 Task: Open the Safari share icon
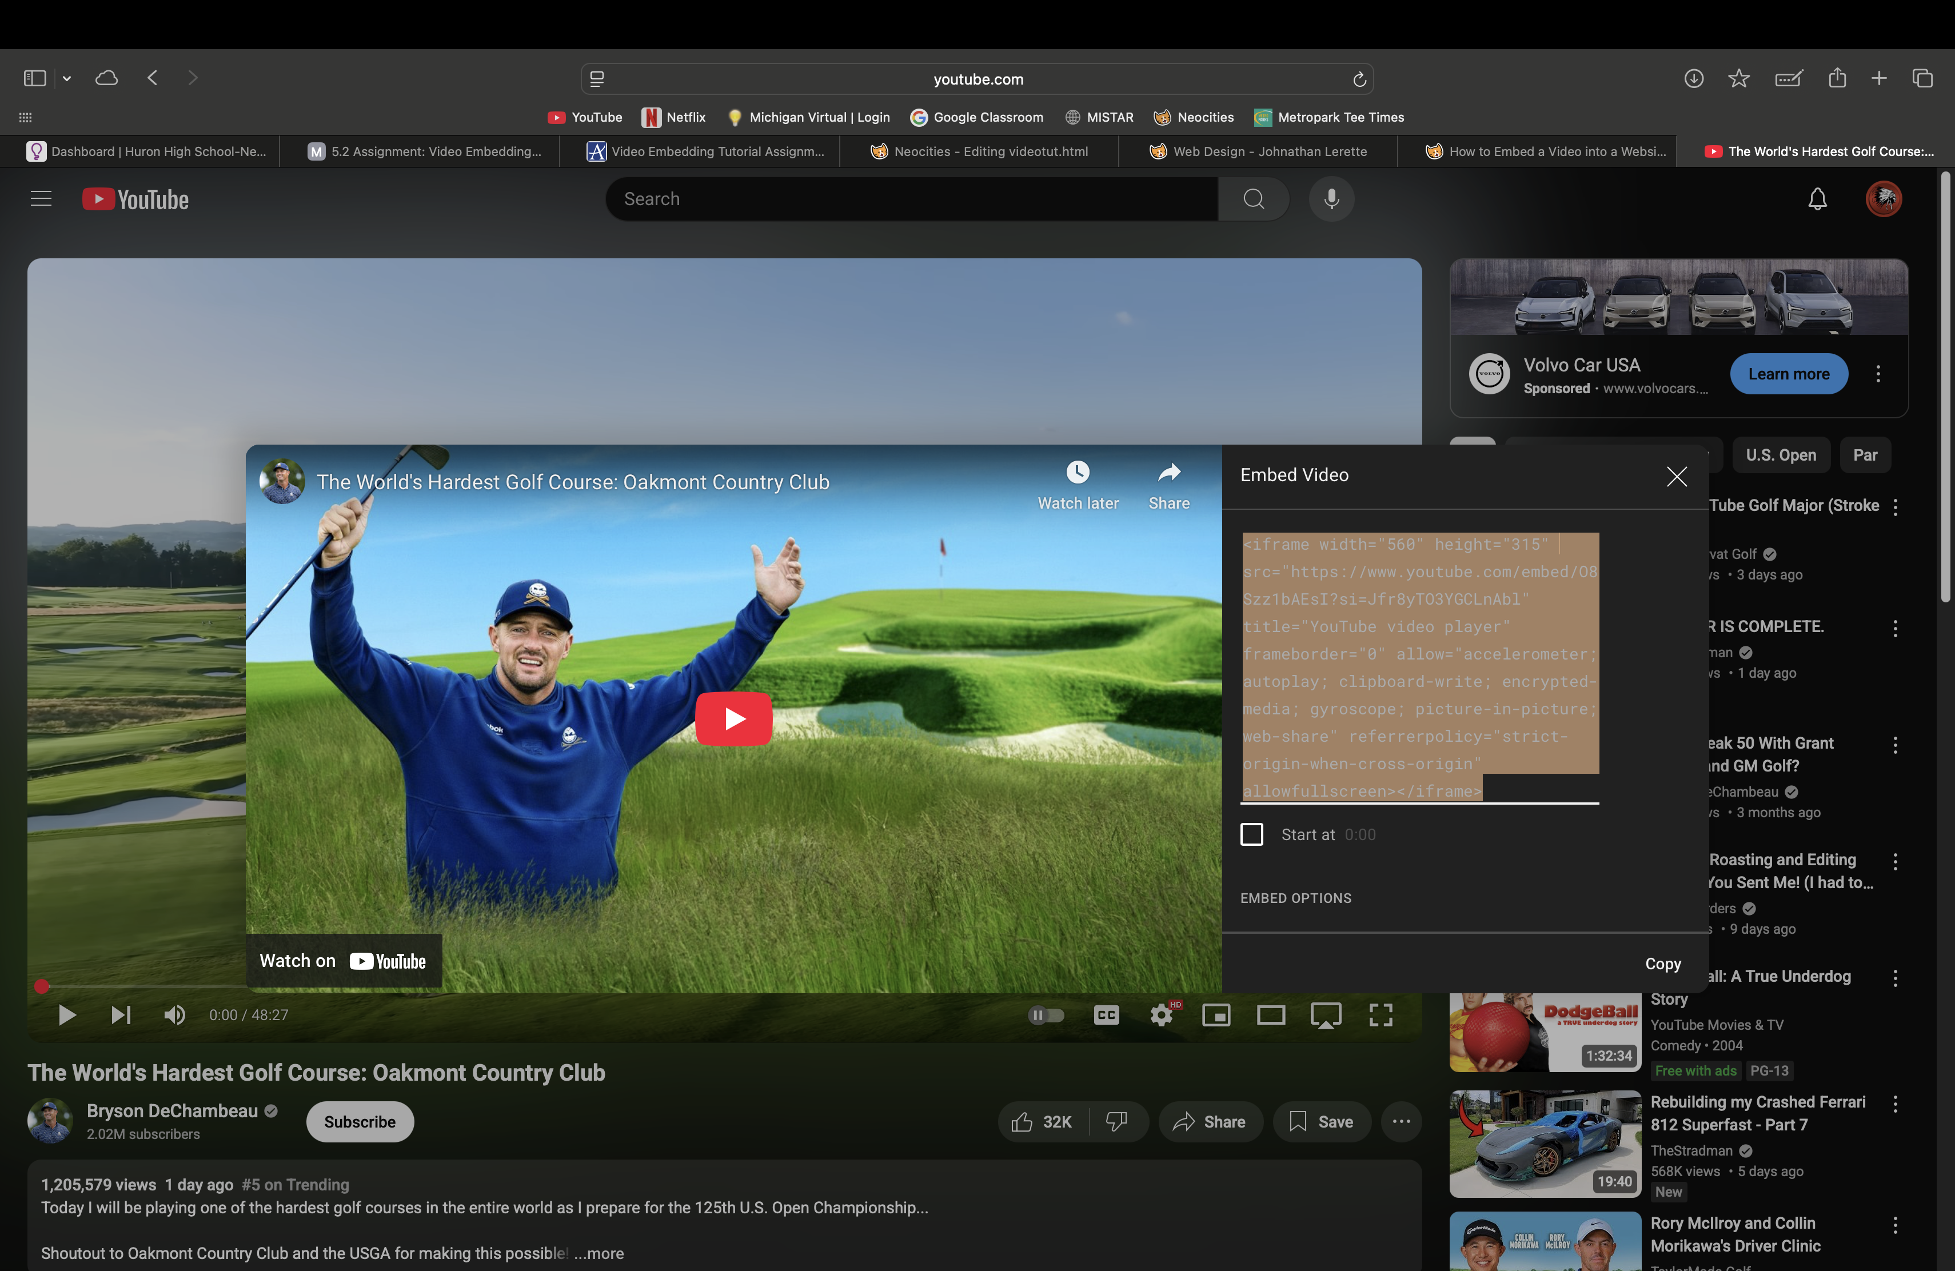pyautogui.click(x=1838, y=78)
